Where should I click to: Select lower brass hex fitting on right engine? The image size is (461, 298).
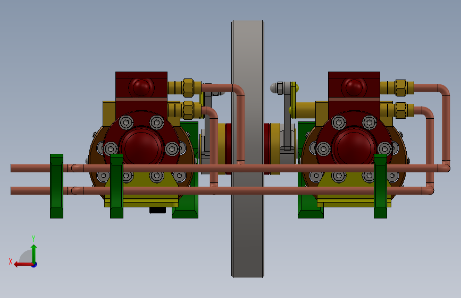(401, 110)
